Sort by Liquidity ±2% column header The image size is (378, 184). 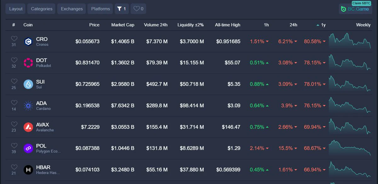click(191, 25)
